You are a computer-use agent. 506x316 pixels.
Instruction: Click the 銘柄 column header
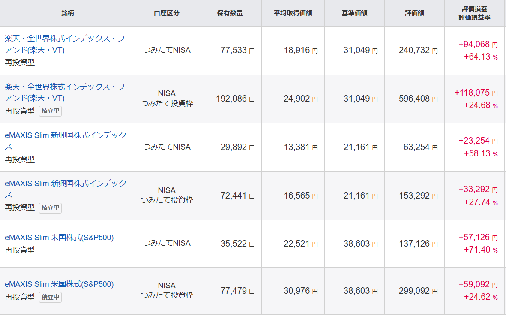coord(68,13)
